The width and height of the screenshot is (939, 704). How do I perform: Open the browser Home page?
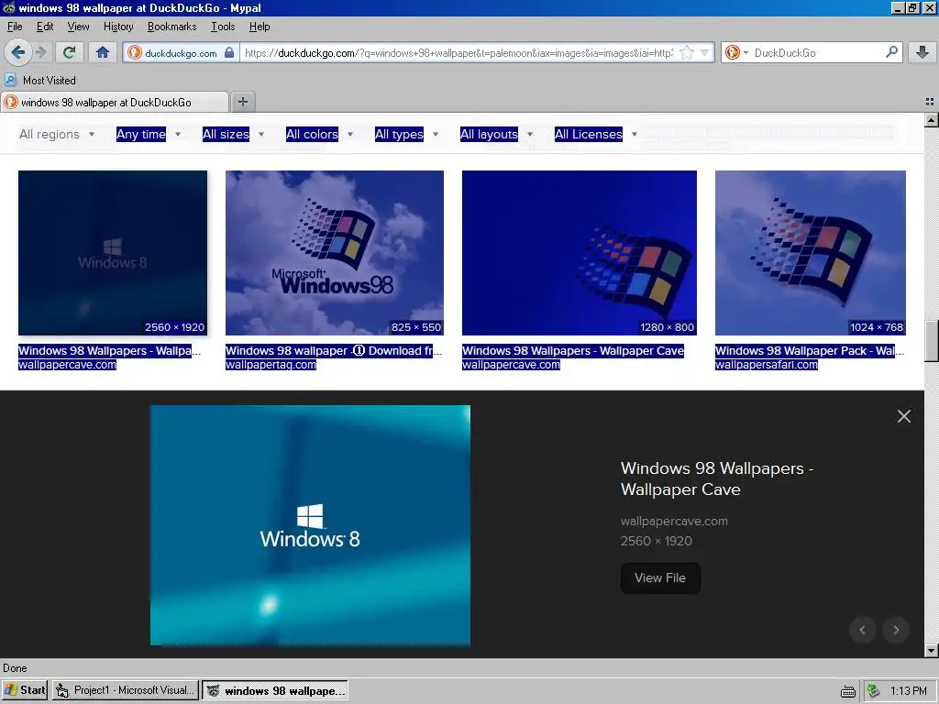point(103,52)
